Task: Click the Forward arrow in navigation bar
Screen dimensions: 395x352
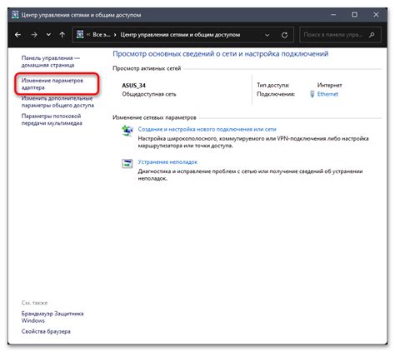Action: point(34,35)
